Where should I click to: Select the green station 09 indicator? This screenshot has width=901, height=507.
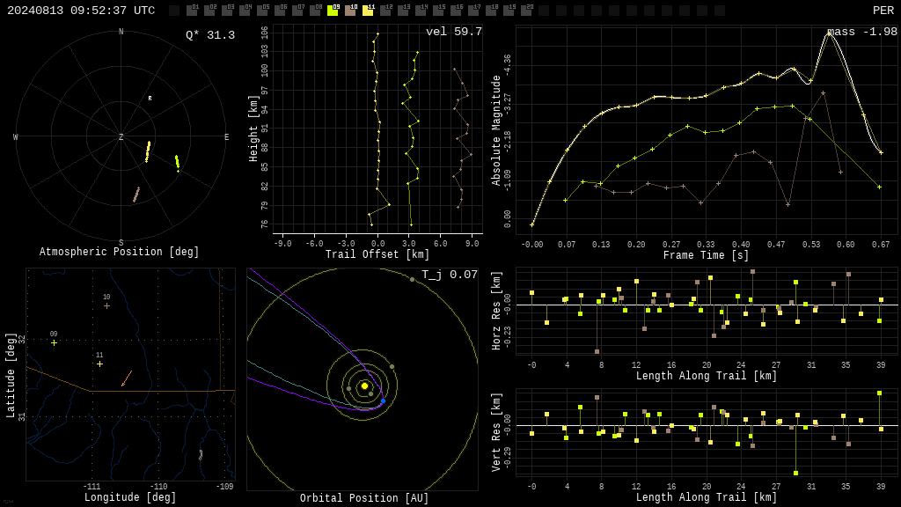pyautogui.click(x=333, y=10)
